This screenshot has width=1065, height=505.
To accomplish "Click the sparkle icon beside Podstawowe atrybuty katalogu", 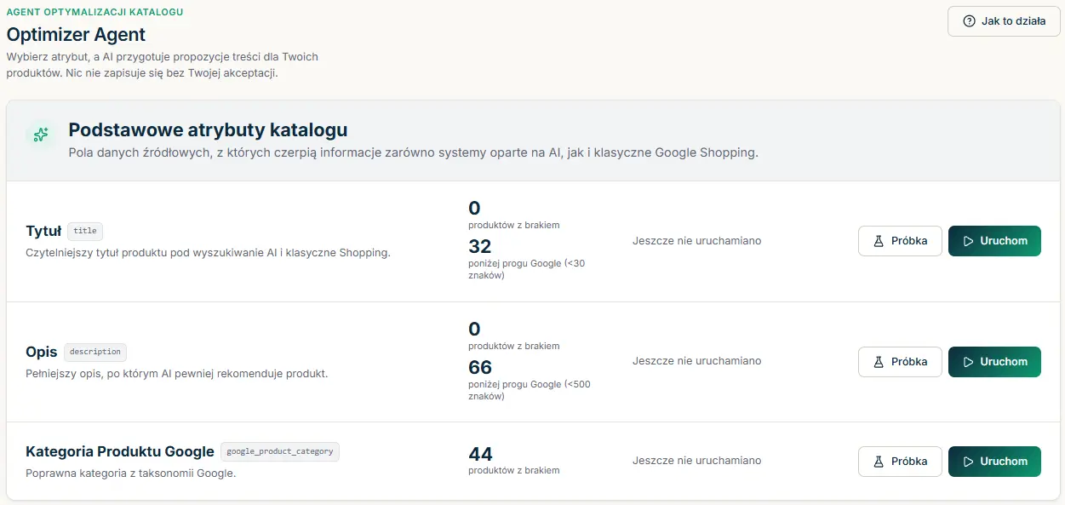I will (x=40, y=135).
